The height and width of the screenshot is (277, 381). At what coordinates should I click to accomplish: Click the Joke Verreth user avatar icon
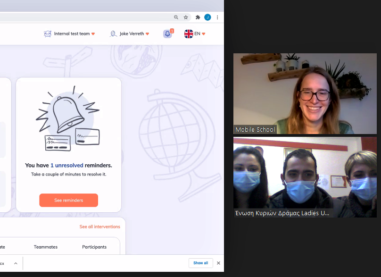pyautogui.click(x=113, y=34)
